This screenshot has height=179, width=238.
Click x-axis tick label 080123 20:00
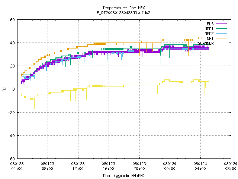point(139,166)
